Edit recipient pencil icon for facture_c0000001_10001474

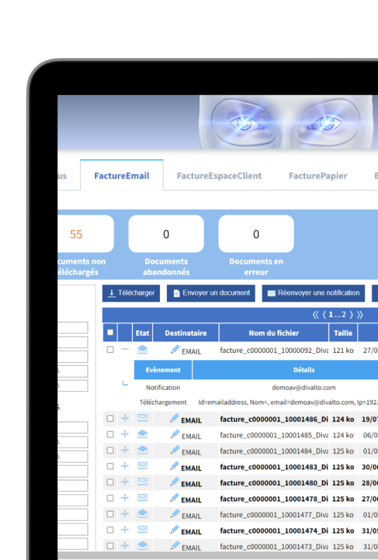coord(175,530)
